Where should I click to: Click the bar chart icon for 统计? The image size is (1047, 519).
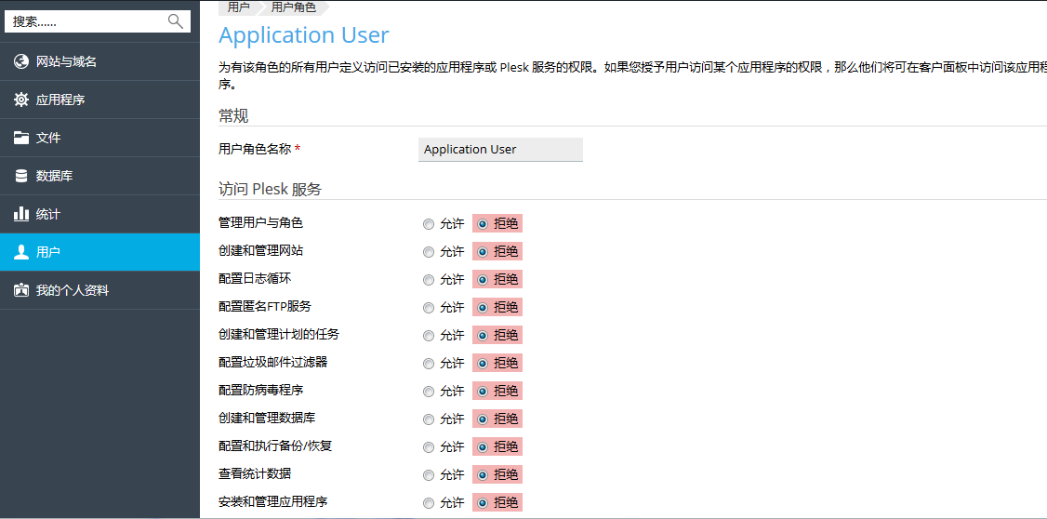point(21,214)
